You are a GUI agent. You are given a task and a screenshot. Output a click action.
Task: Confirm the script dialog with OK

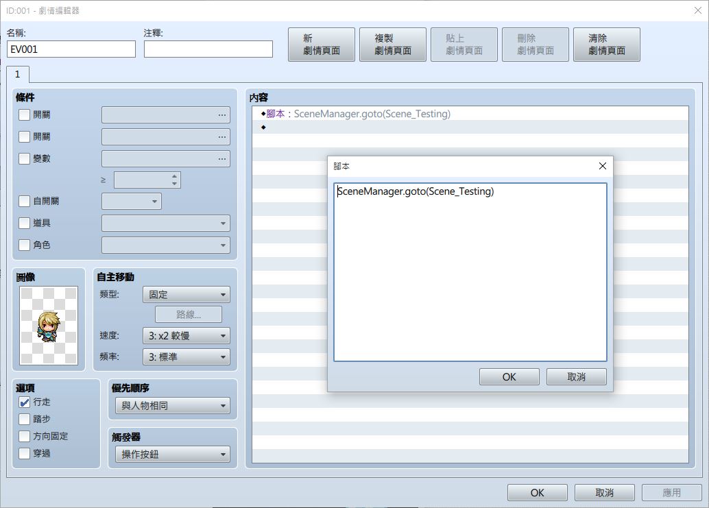click(509, 377)
